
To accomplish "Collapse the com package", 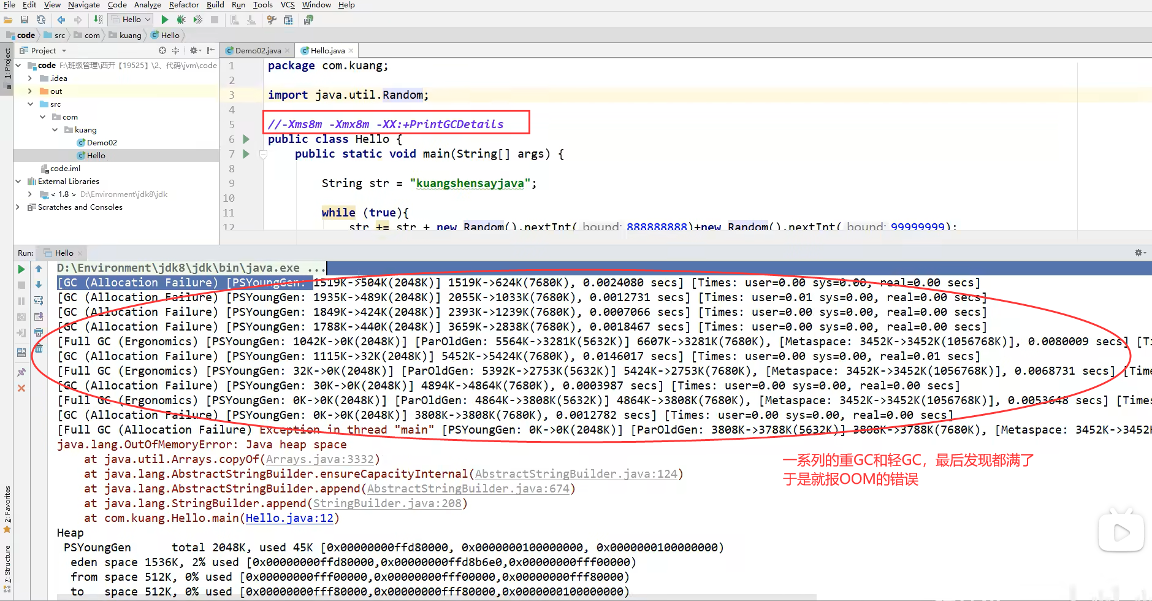I will 42,117.
